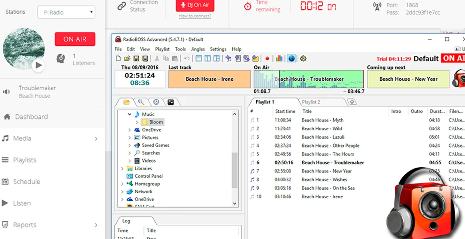
Task: Select the magnifier search tab icon
Action: (141, 102)
